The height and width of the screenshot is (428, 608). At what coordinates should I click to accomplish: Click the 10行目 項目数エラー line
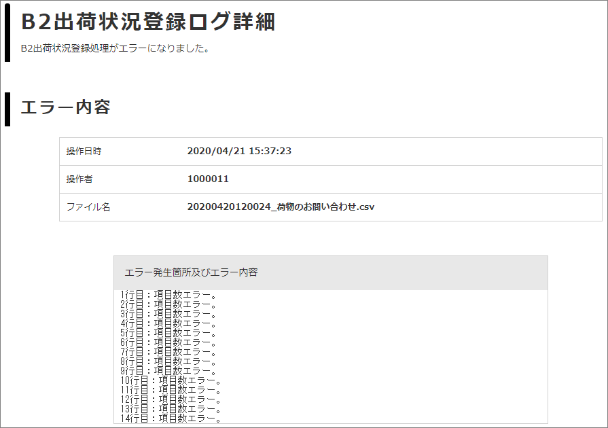pyautogui.click(x=171, y=380)
